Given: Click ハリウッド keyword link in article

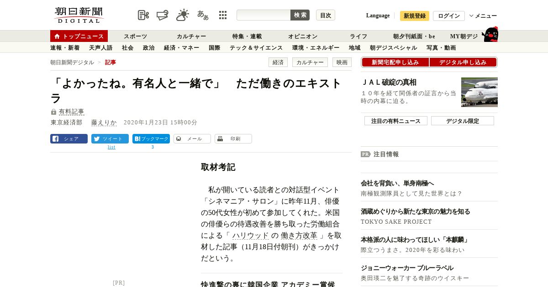Looking at the screenshot, I should point(251,236).
